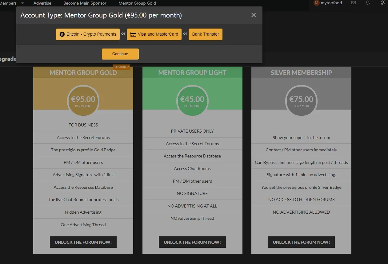The image size is (388, 264).
Task: Click 'One Advertising Thread' row
Action: point(83,225)
